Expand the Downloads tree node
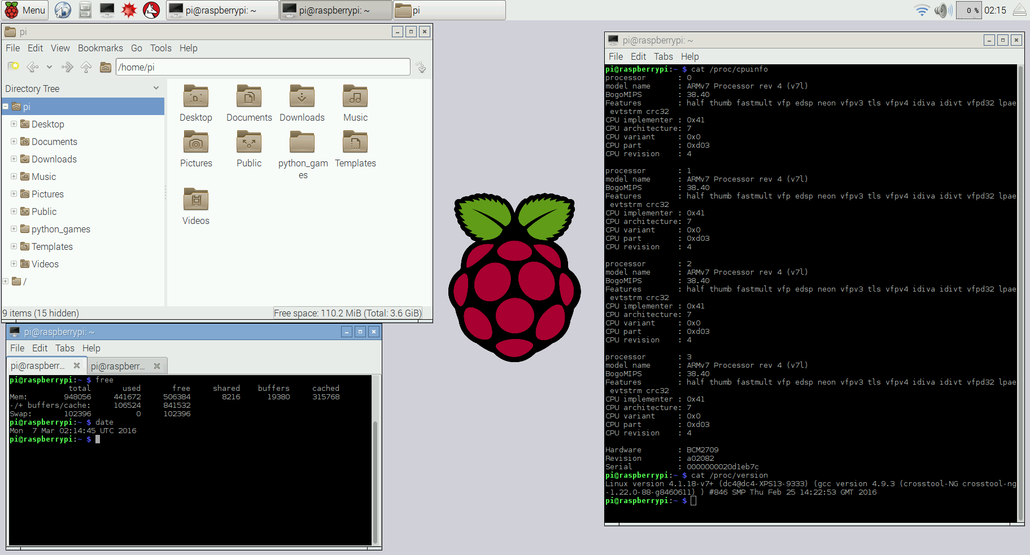The height and width of the screenshot is (555, 1030). click(x=14, y=158)
